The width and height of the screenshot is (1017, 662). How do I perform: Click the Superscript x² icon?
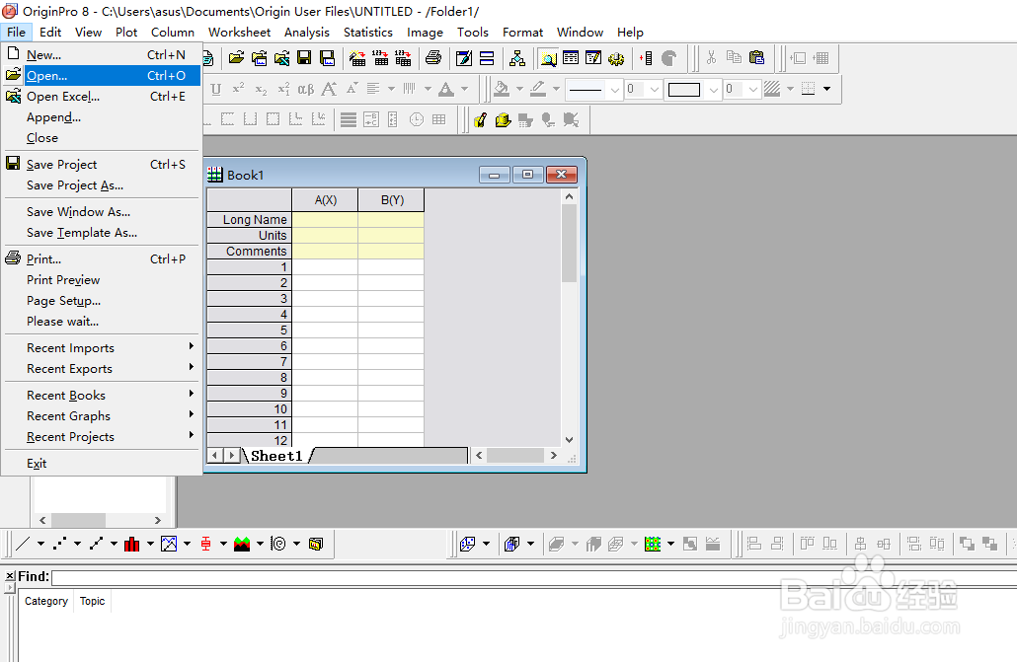(239, 89)
